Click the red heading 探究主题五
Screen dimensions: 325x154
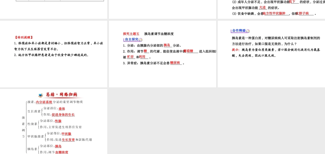[131, 34]
